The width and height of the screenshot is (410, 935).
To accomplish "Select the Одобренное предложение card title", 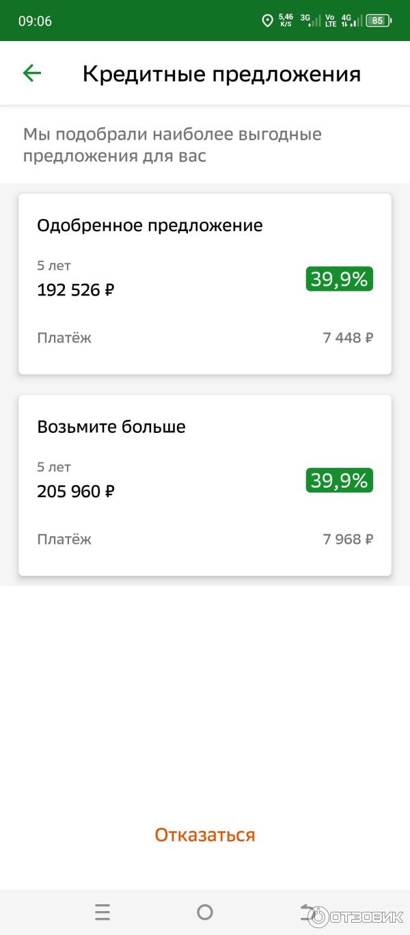I will 150,225.
